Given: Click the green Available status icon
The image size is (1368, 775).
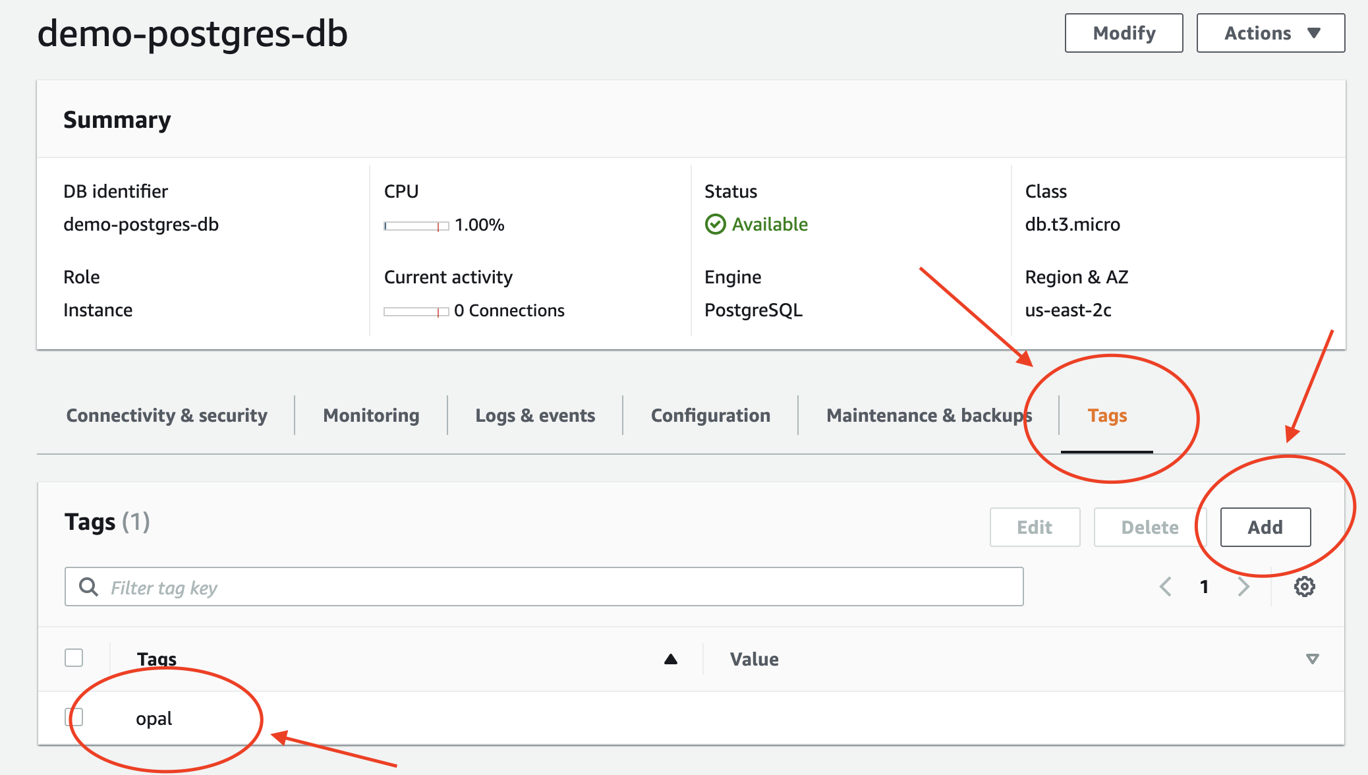Looking at the screenshot, I should click(x=715, y=224).
